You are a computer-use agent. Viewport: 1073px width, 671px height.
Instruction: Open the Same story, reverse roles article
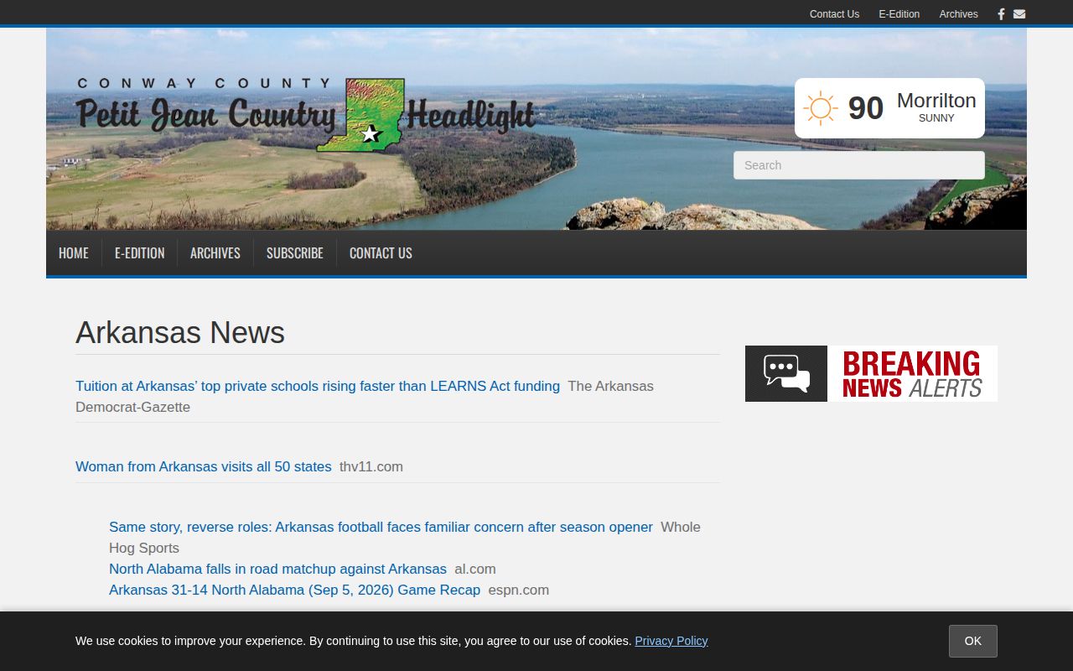point(381,527)
